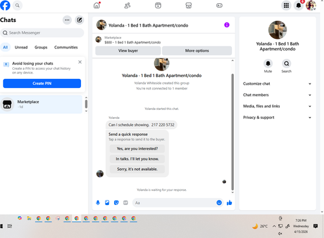The height and width of the screenshot is (238, 324).
Task: Go to Home feed icon
Action: click(97, 5)
